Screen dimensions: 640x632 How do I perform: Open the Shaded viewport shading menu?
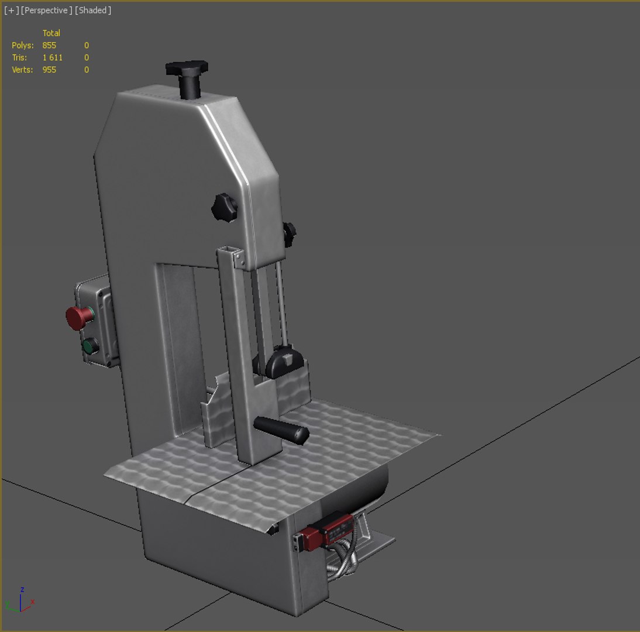[92, 10]
